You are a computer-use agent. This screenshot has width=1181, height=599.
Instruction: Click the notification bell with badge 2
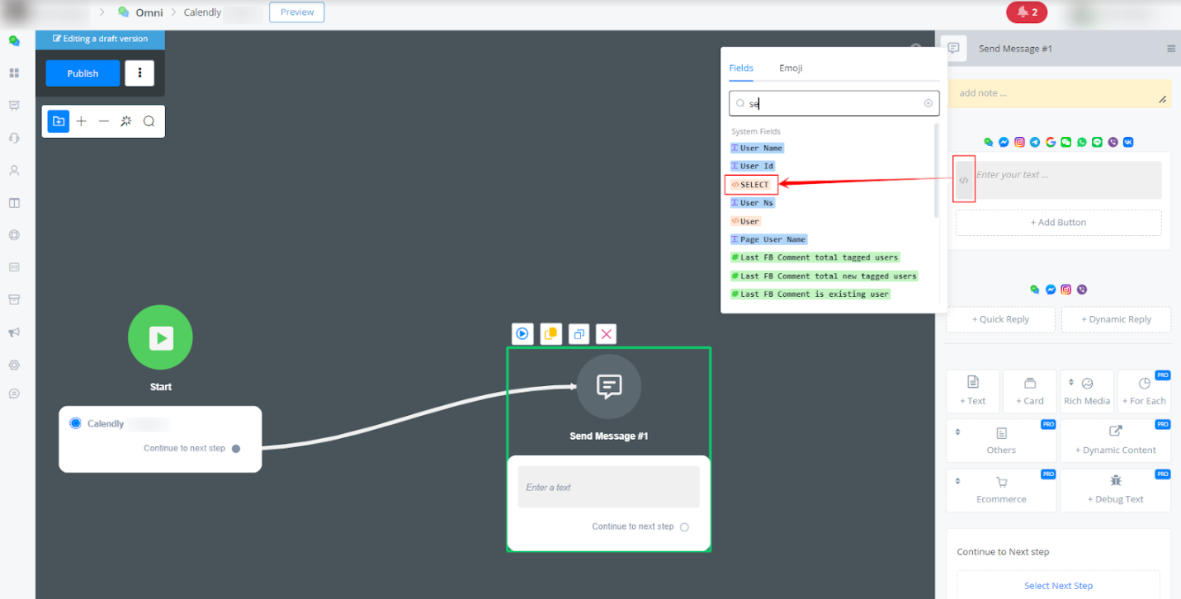pyautogui.click(x=1026, y=12)
